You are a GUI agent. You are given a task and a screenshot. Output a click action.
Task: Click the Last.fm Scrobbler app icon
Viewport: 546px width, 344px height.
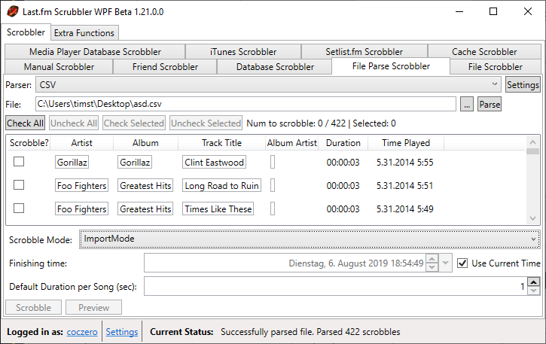click(x=13, y=11)
